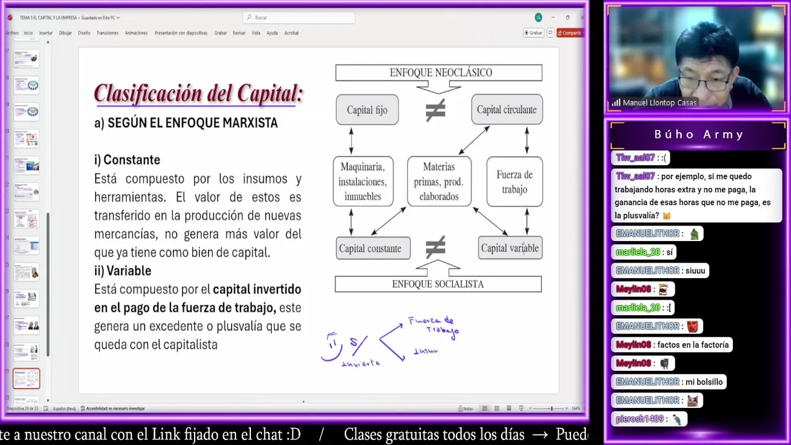This screenshot has height=445, width=791.
Task: Select slide 24 thumbnail
Action: click(x=27, y=245)
